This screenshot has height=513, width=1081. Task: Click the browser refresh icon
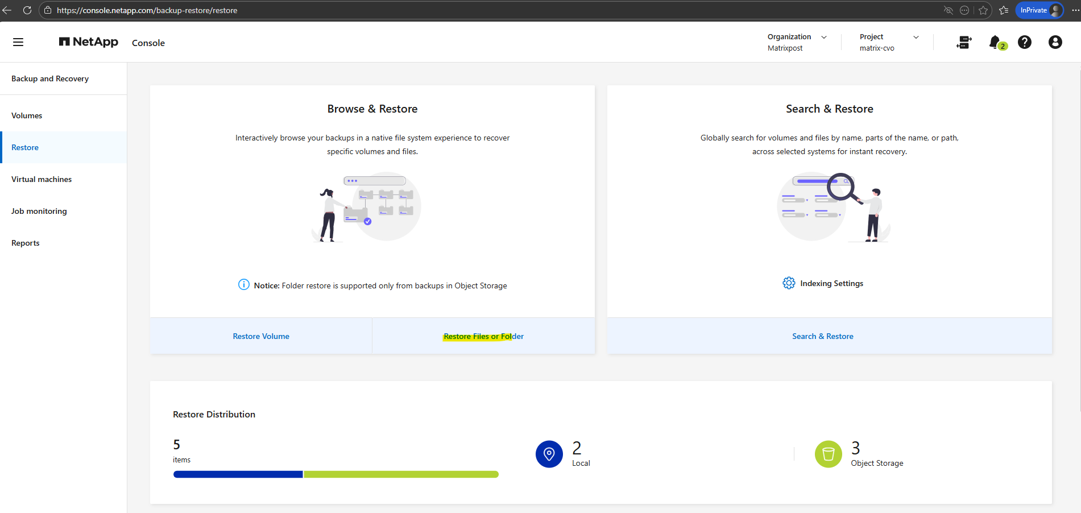pos(27,10)
